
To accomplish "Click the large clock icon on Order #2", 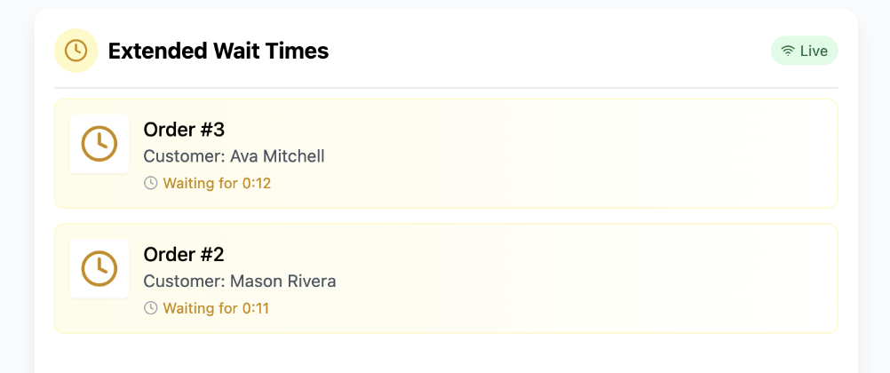I will point(99,268).
